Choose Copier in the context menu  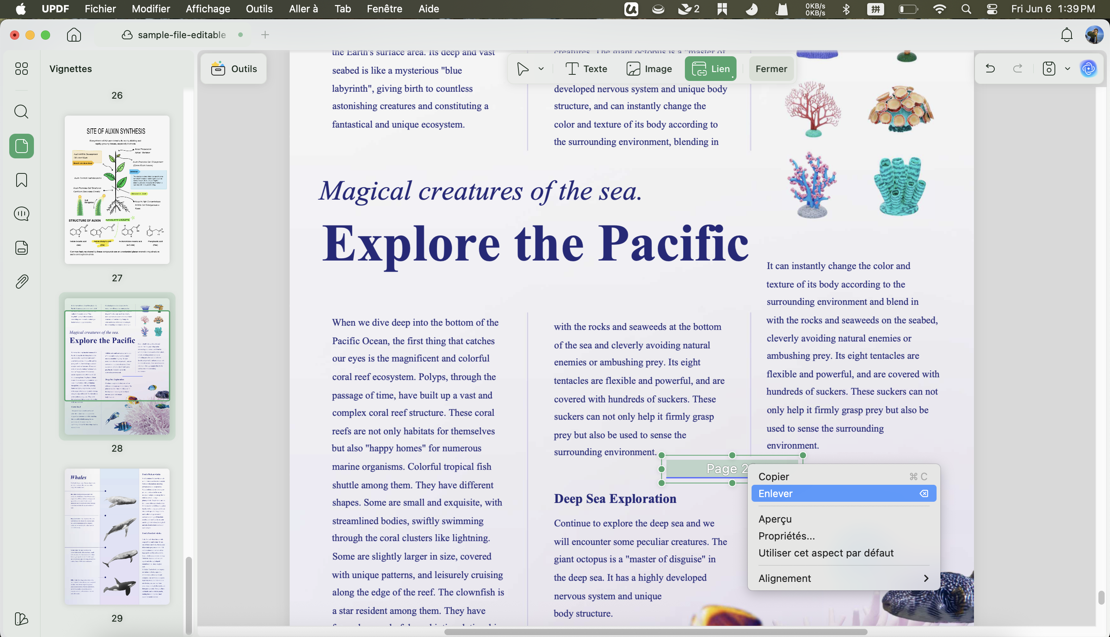844,476
